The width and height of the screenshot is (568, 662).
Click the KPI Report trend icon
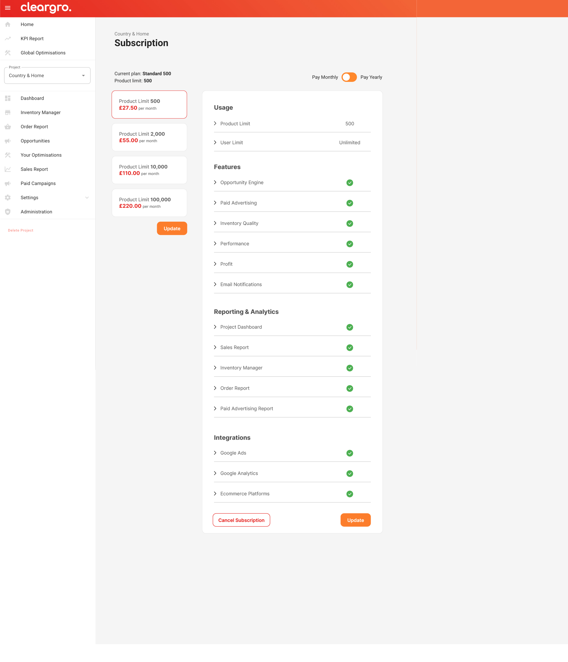click(x=8, y=39)
